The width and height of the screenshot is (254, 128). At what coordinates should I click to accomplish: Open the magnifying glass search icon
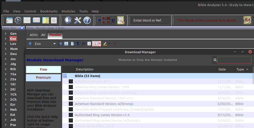click(x=121, y=20)
